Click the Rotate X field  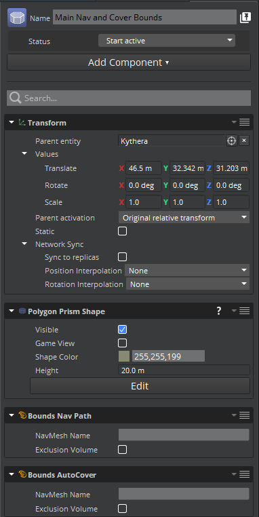[x=144, y=185]
